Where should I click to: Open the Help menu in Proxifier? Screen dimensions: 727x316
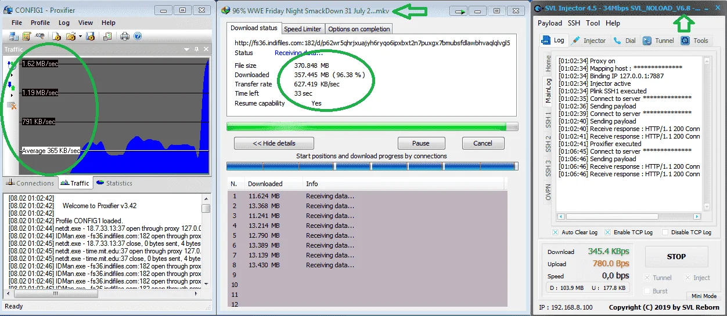[109, 23]
